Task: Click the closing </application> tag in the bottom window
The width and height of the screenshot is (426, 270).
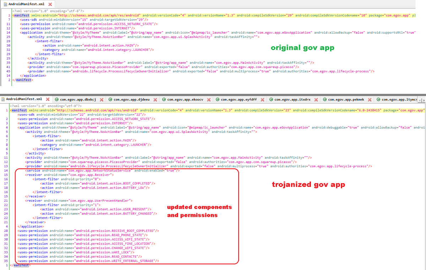Action: (x=31, y=226)
